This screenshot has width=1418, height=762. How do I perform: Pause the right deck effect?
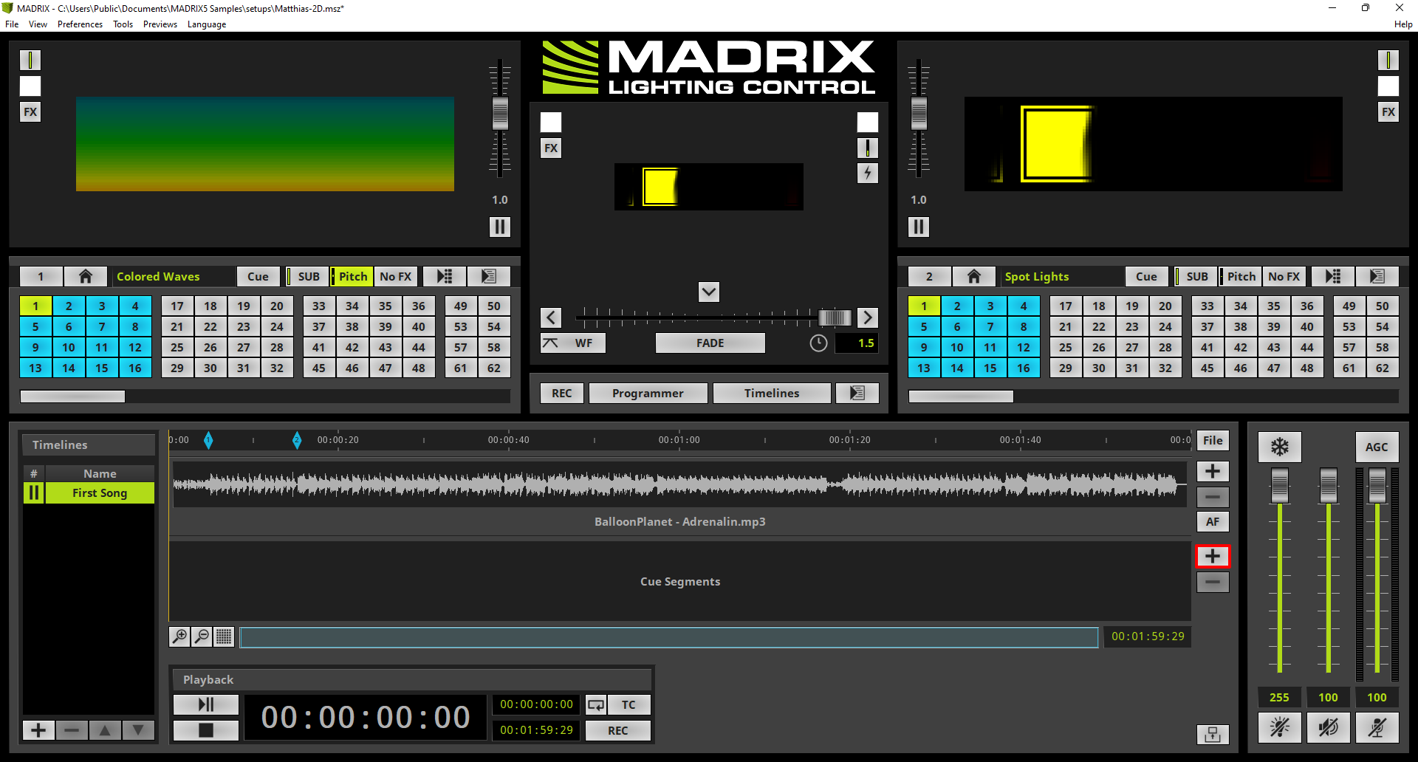pos(918,227)
